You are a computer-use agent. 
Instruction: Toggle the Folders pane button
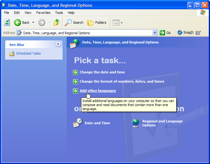pyautogui.click(x=97, y=23)
